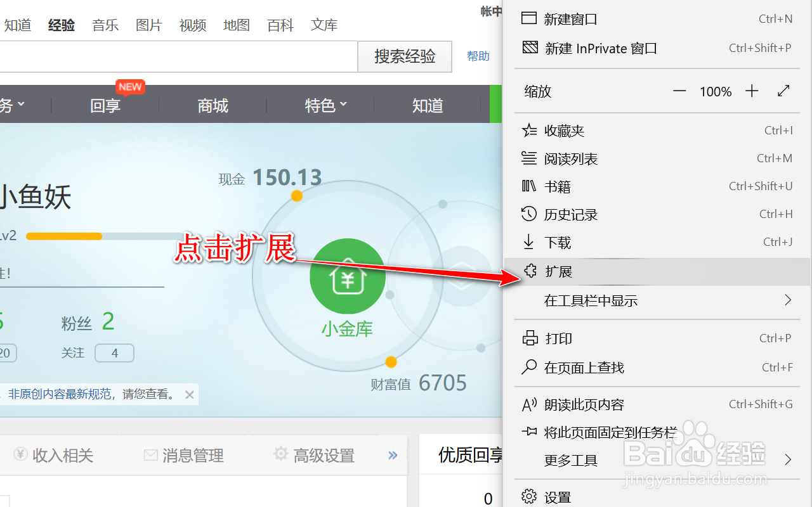The height and width of the screenshot is (507, 812).
Task: Click the 现金 150.13 value
Action: pos(287,177)
